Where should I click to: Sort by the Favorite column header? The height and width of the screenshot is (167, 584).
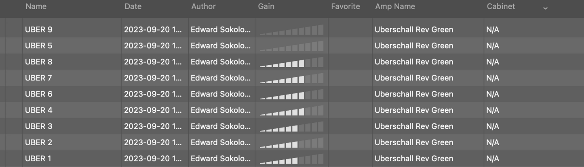click(345, 6)
